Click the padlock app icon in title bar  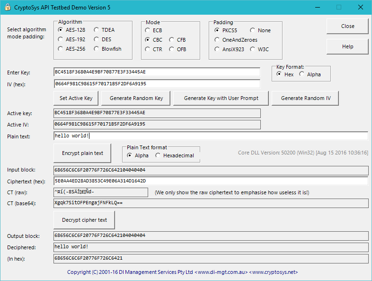pyautogui.click(x=7, y=7)
